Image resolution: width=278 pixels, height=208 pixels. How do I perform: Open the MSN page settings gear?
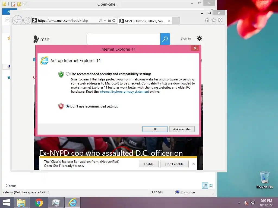pos(200,38)
